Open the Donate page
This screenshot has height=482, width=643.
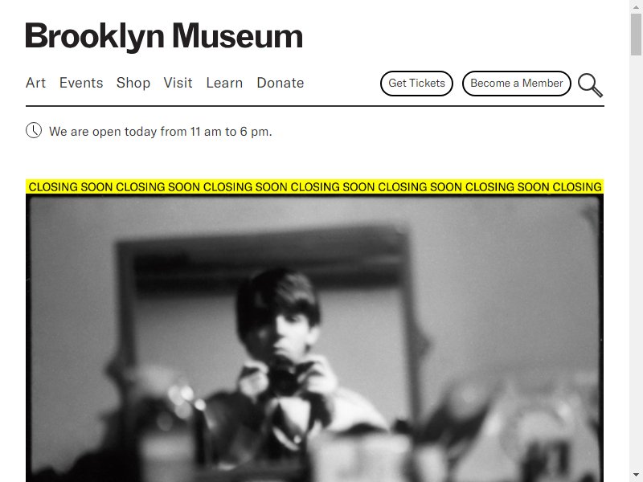tap(281, 83)
